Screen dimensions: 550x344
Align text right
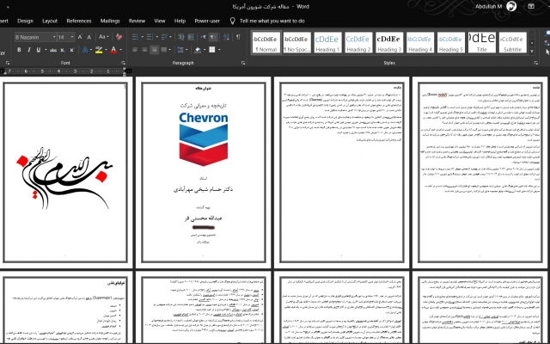[154, 50]
